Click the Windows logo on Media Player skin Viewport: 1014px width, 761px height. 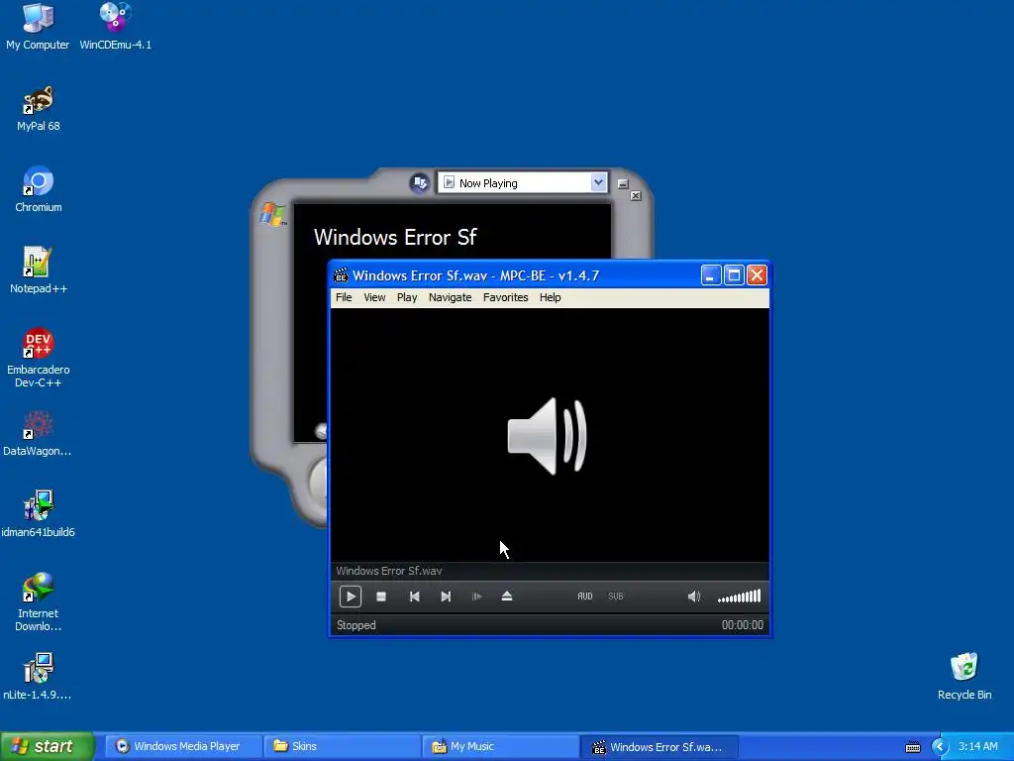273,214
